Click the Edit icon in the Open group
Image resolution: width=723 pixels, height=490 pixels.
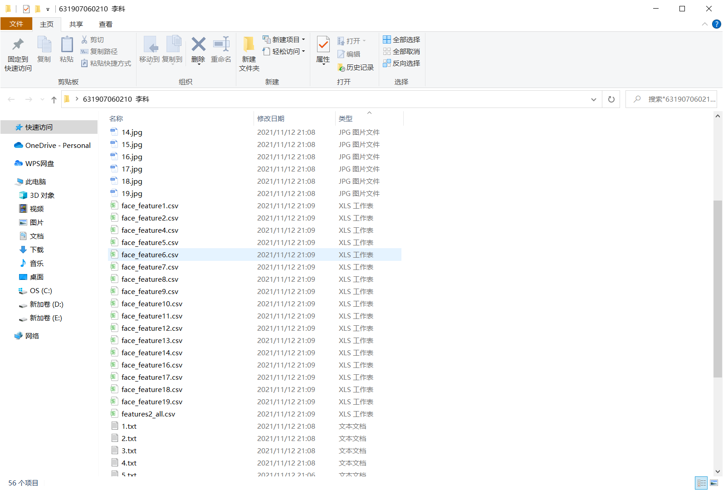pyautogui.click(x=341, y=54)
